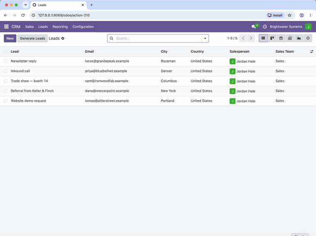Click the Portland city cell
316x236 pixels.
168,101
